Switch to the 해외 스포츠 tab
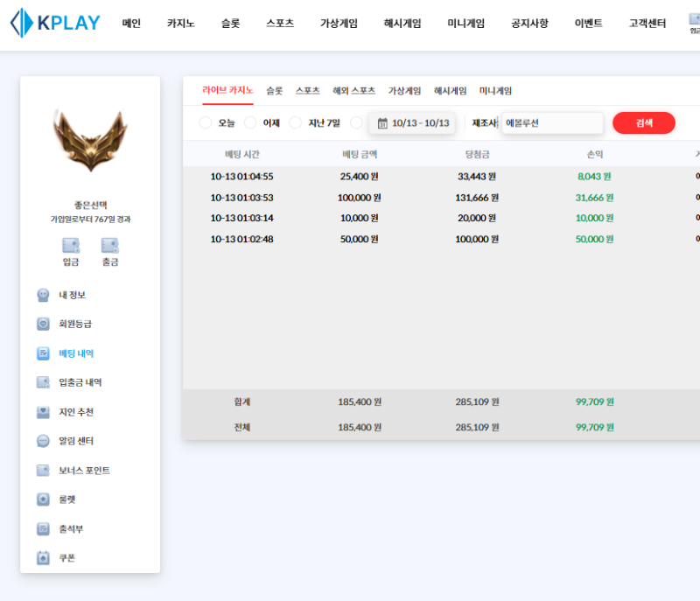This screenshot has height=601, width=700. pos(353,90)
